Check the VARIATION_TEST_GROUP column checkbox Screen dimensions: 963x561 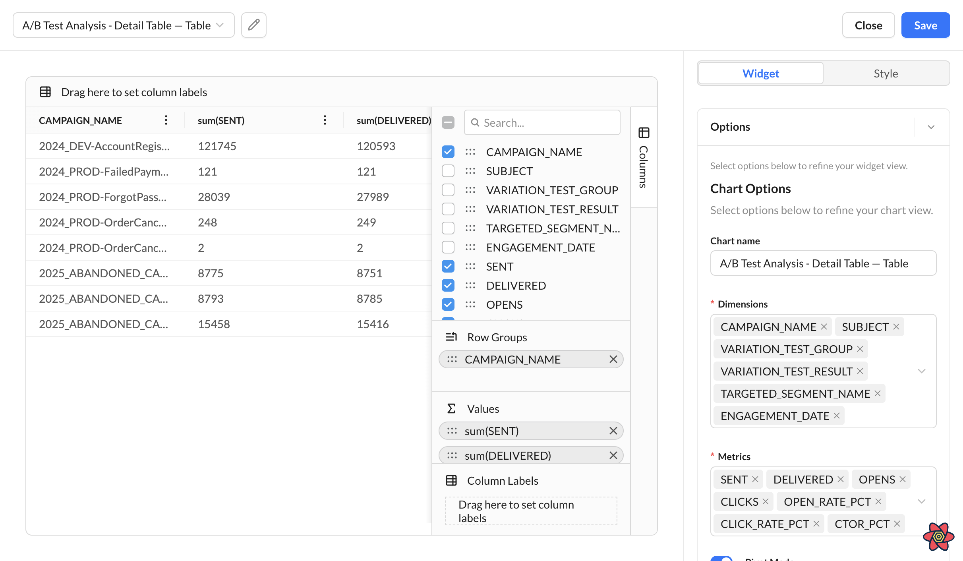click(x=448, y=190)
